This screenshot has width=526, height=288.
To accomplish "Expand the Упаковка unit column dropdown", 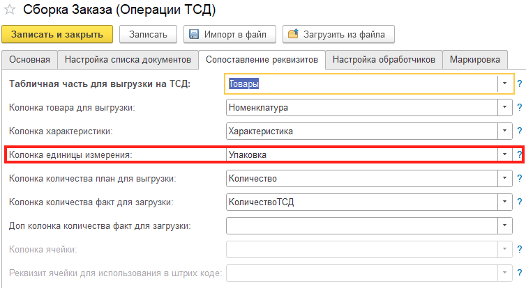I will click(504, 154).
